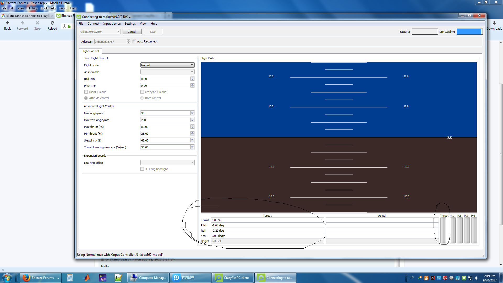Click the Cancel button
The height and width of the screenshot is (283, 503).
point(132,32)
